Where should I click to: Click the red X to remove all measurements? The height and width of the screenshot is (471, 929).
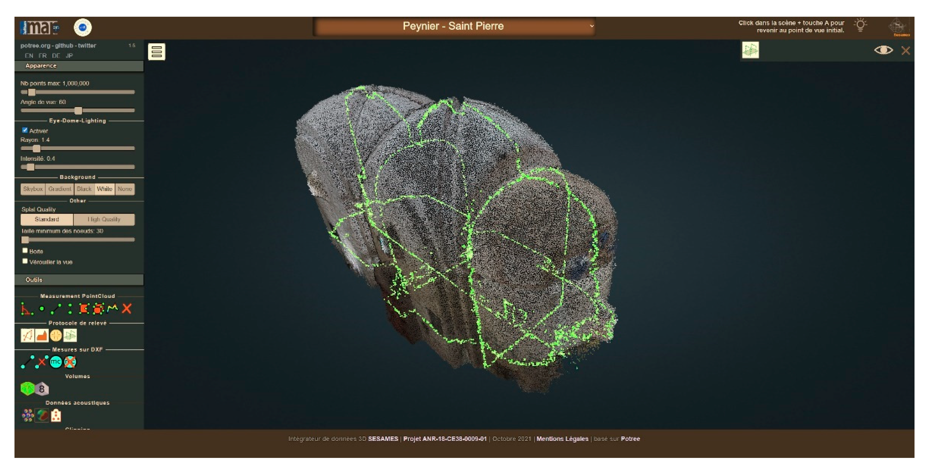pyautogui.click(x=126, y=309)
